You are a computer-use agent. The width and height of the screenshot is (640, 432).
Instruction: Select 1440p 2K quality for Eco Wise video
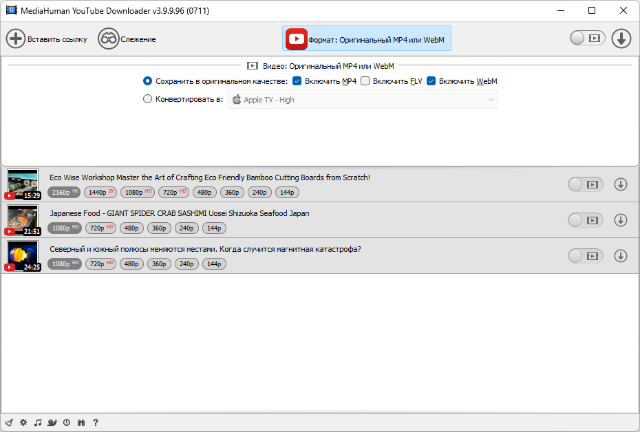(x=100, y=192)
